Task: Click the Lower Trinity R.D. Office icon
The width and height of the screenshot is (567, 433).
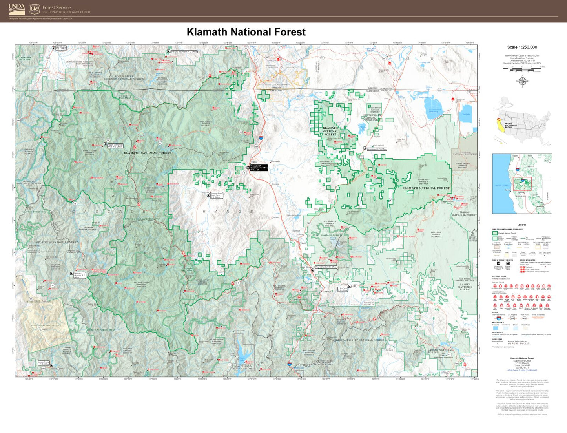Action: tap(51, 365)
